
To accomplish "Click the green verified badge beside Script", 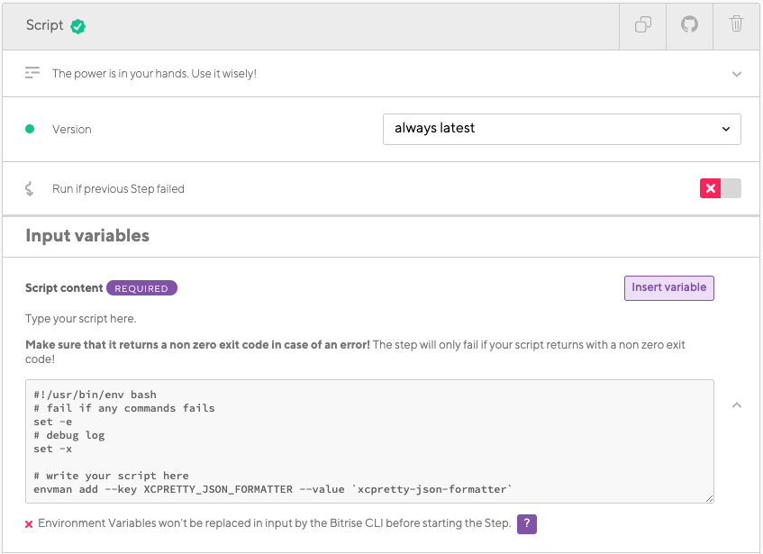I will 78,26.
